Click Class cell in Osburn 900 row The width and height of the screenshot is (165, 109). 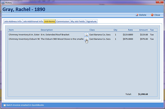(x=100, y=39)
